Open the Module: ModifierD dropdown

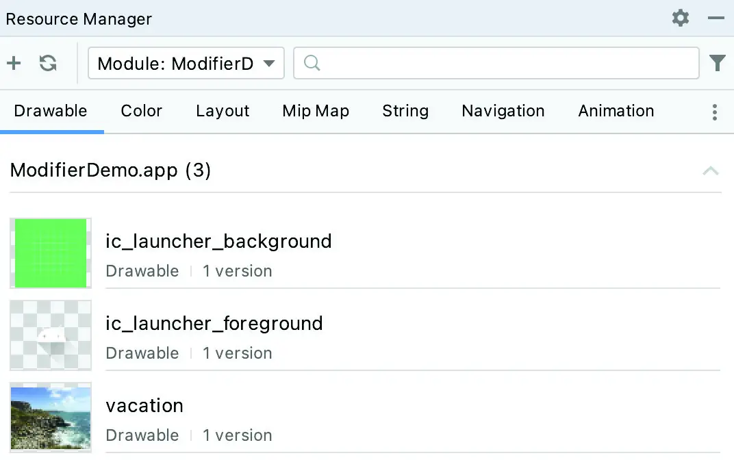click(x=186, y=63)
